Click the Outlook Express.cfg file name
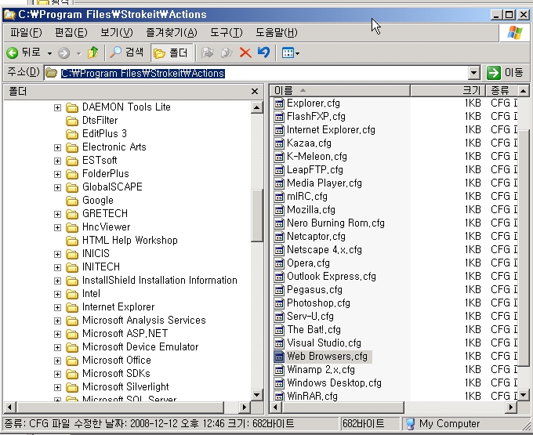The image size is (533, 435). click(332, 277)
